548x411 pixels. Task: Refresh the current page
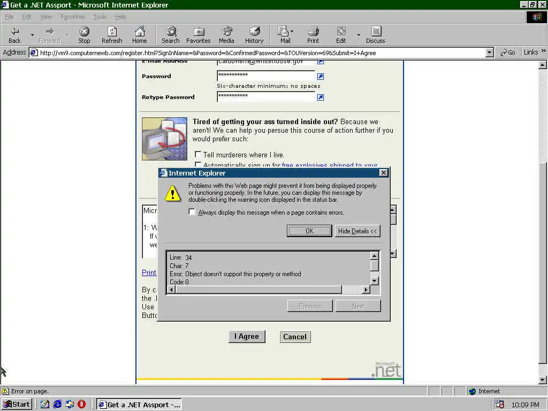(x=112, y=35)
